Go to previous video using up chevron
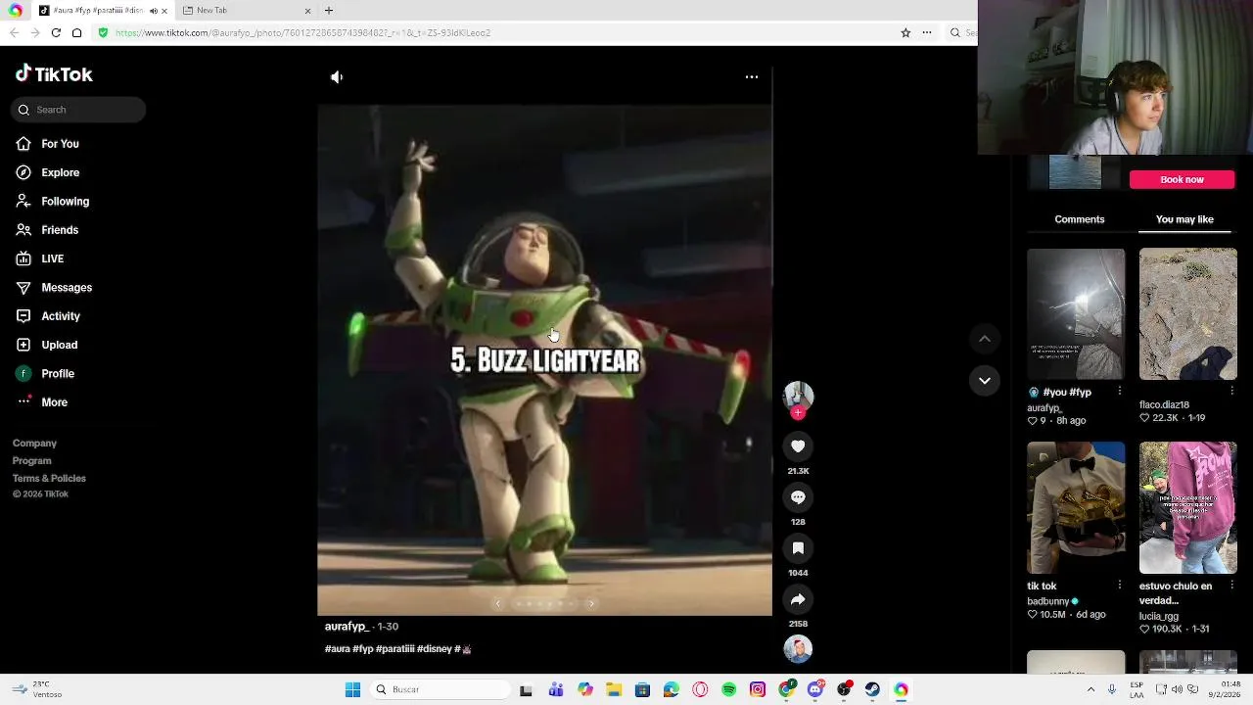The height and width of the screenshot is (705, 1253). pyautogui.click(x=985, y=339)
